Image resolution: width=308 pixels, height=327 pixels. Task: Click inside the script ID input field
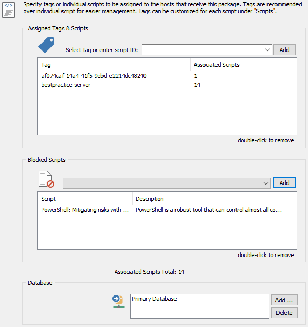(203, 50)
